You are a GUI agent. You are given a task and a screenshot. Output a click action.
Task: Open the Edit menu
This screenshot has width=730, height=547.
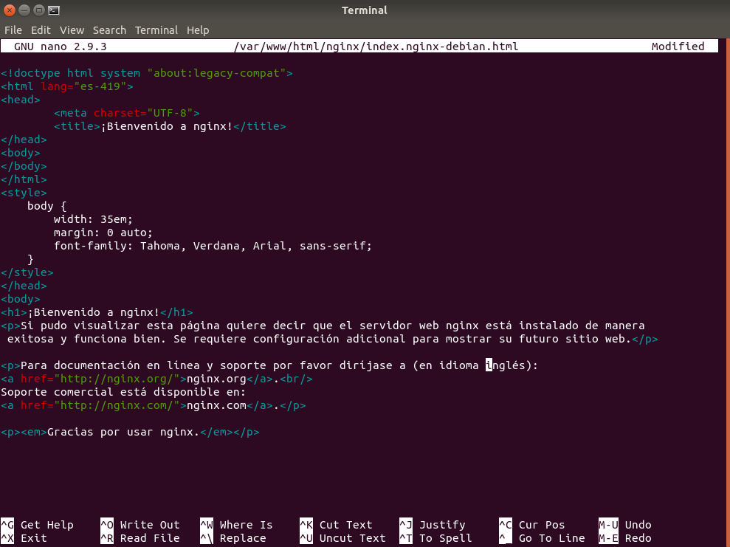41,30
